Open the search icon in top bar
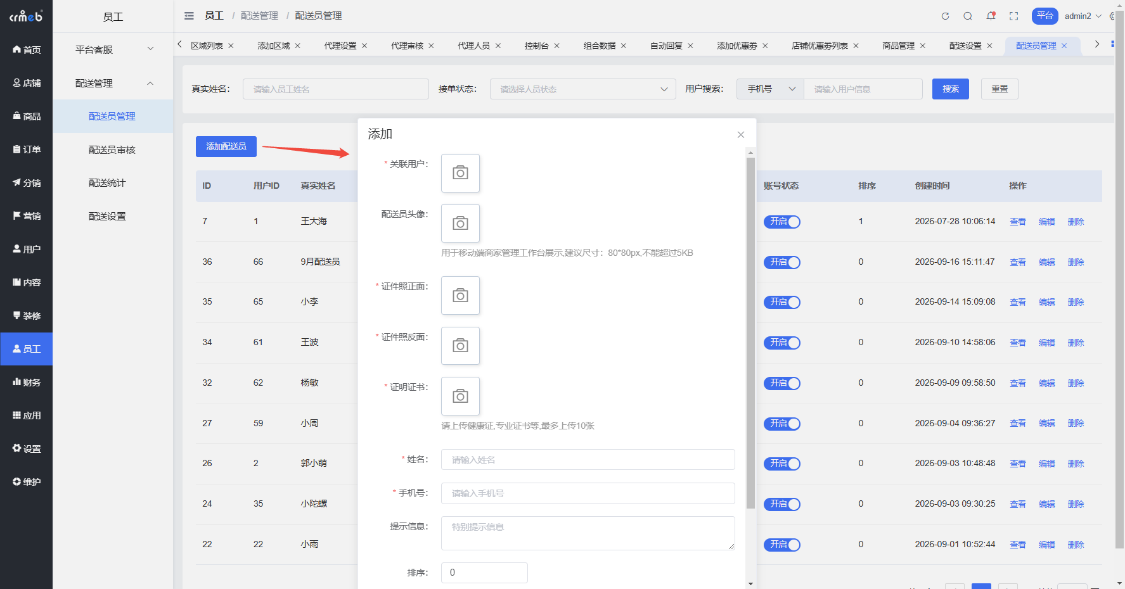Screen dimensions: 1125x589 coord(968,16)
